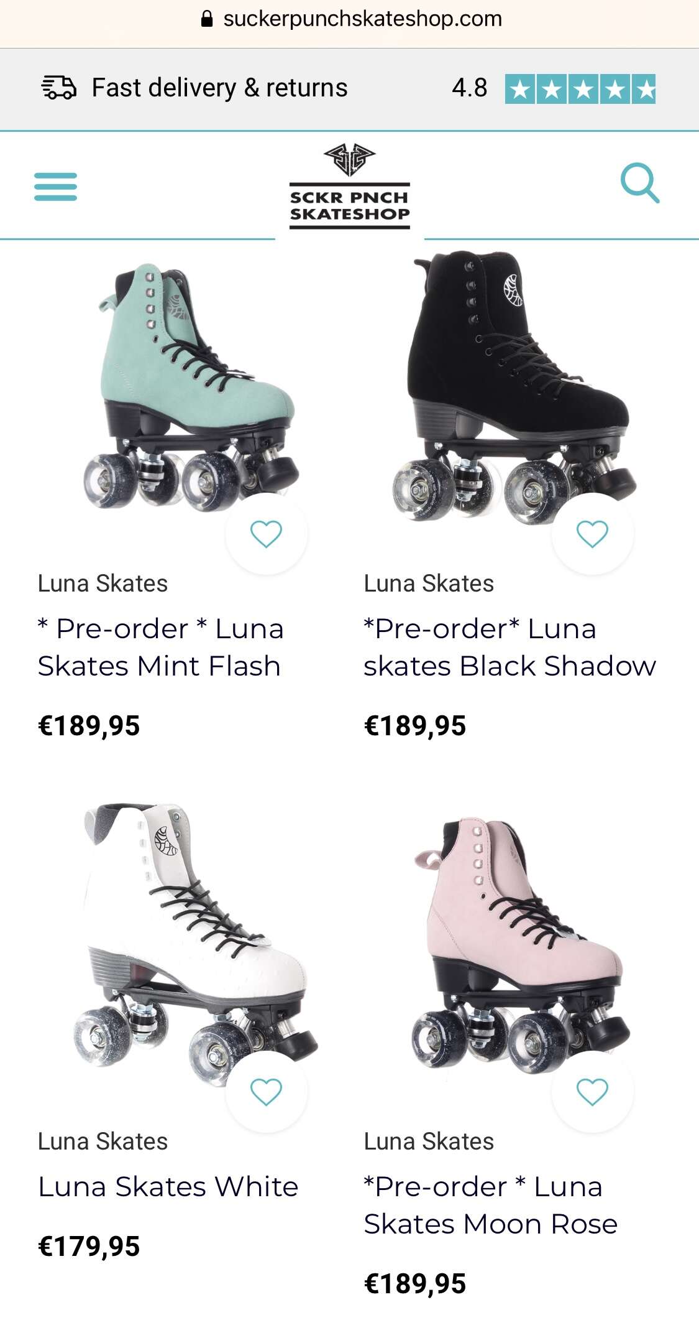Favorite the Mint Flash skates with heart
699x1320 pixels.
pos(266,534)
